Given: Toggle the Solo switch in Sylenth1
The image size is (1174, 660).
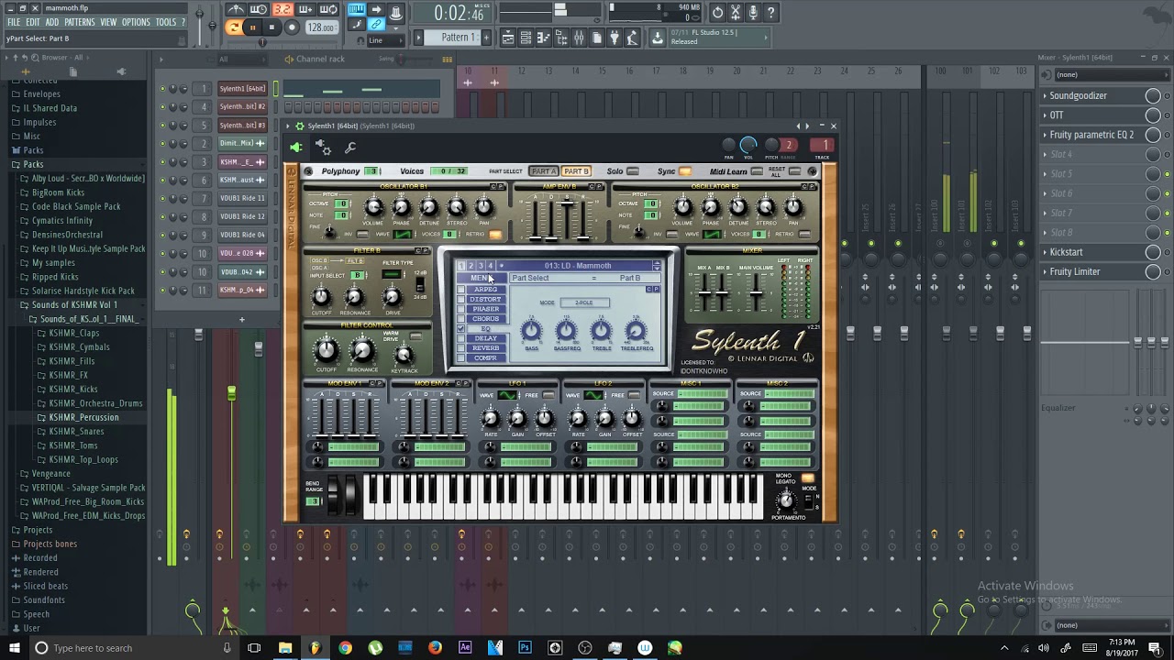Looking at the screenshot, I should click(x=632, y=171).
